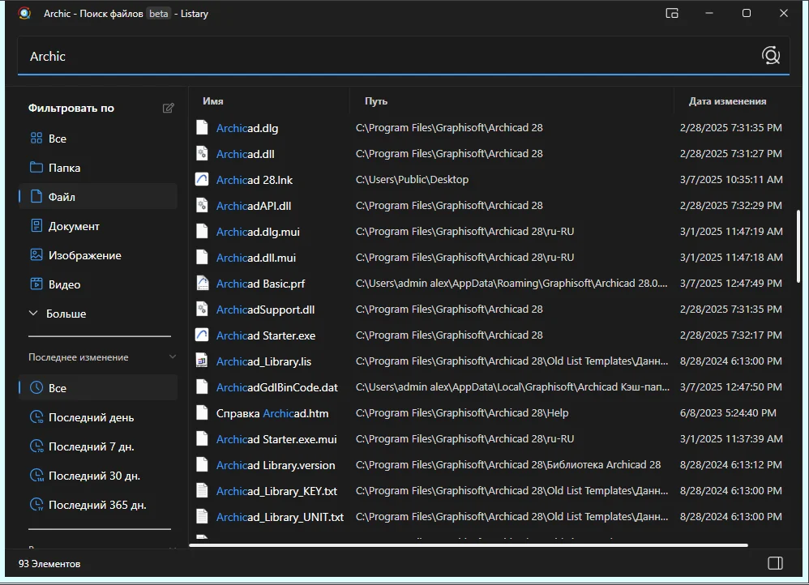Click the ArchicadSupport.dll gear file icon
This screenshot has width=809, height=585.
203,310
